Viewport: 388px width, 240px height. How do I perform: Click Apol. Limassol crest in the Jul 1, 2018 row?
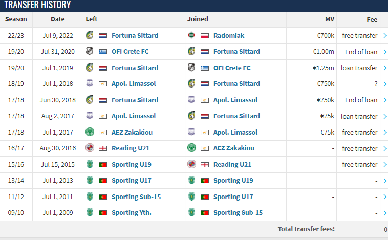(x=90, y=83)
